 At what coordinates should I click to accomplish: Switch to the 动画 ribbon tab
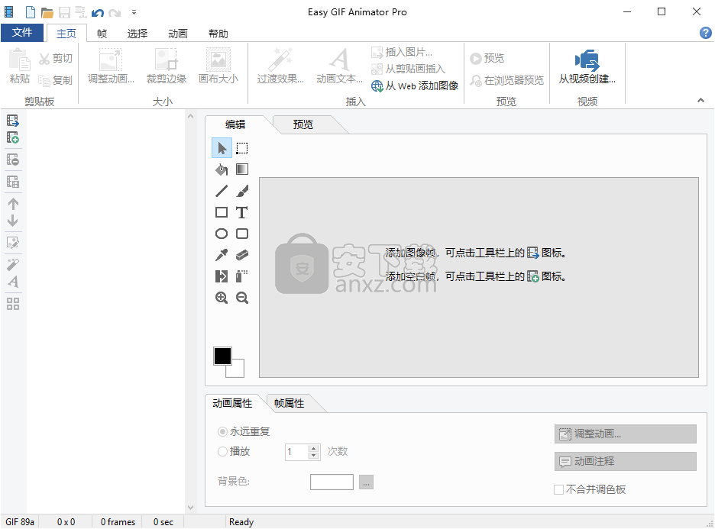click(x=177, y=34)
